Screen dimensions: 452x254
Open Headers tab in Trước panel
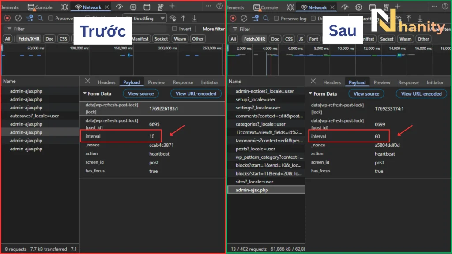[x=106, y=82]
